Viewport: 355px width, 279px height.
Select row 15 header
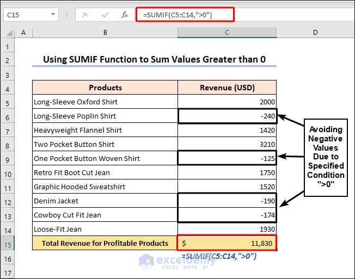point(8,243)
